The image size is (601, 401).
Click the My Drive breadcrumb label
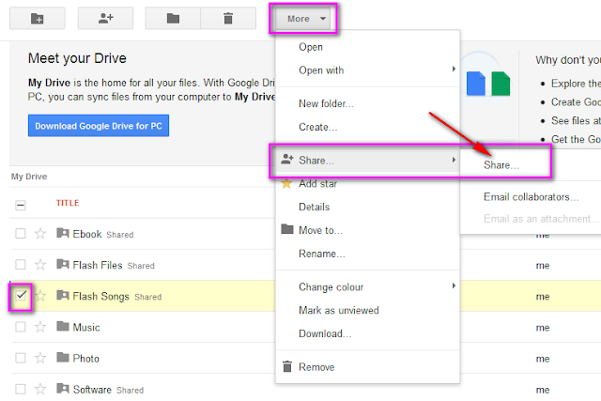[29, 177]
